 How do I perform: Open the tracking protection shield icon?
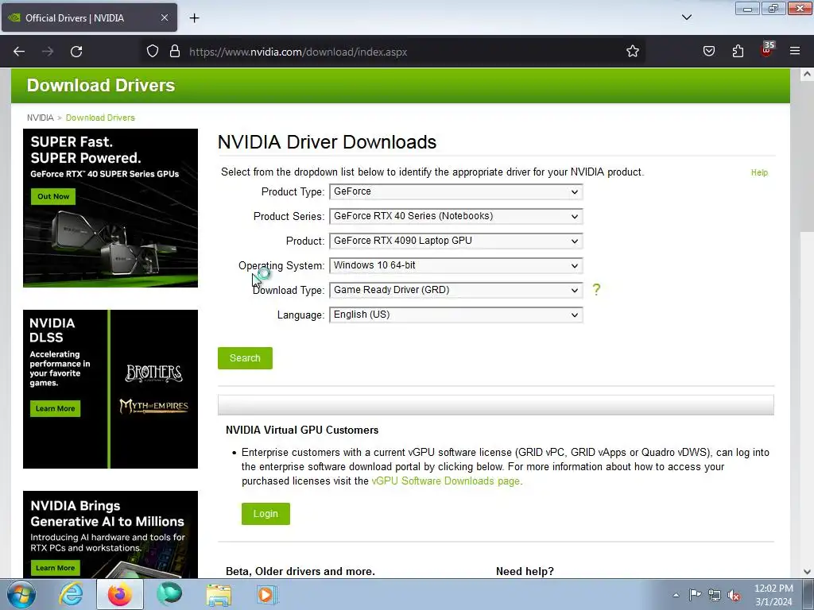[x=152, y=52]
